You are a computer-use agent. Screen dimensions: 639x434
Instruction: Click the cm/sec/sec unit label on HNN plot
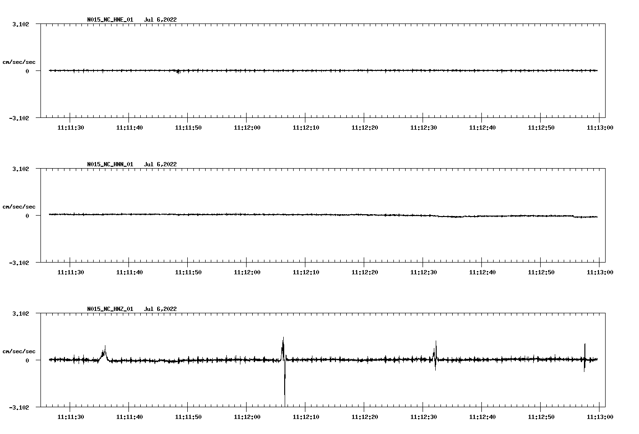(19, 207)
